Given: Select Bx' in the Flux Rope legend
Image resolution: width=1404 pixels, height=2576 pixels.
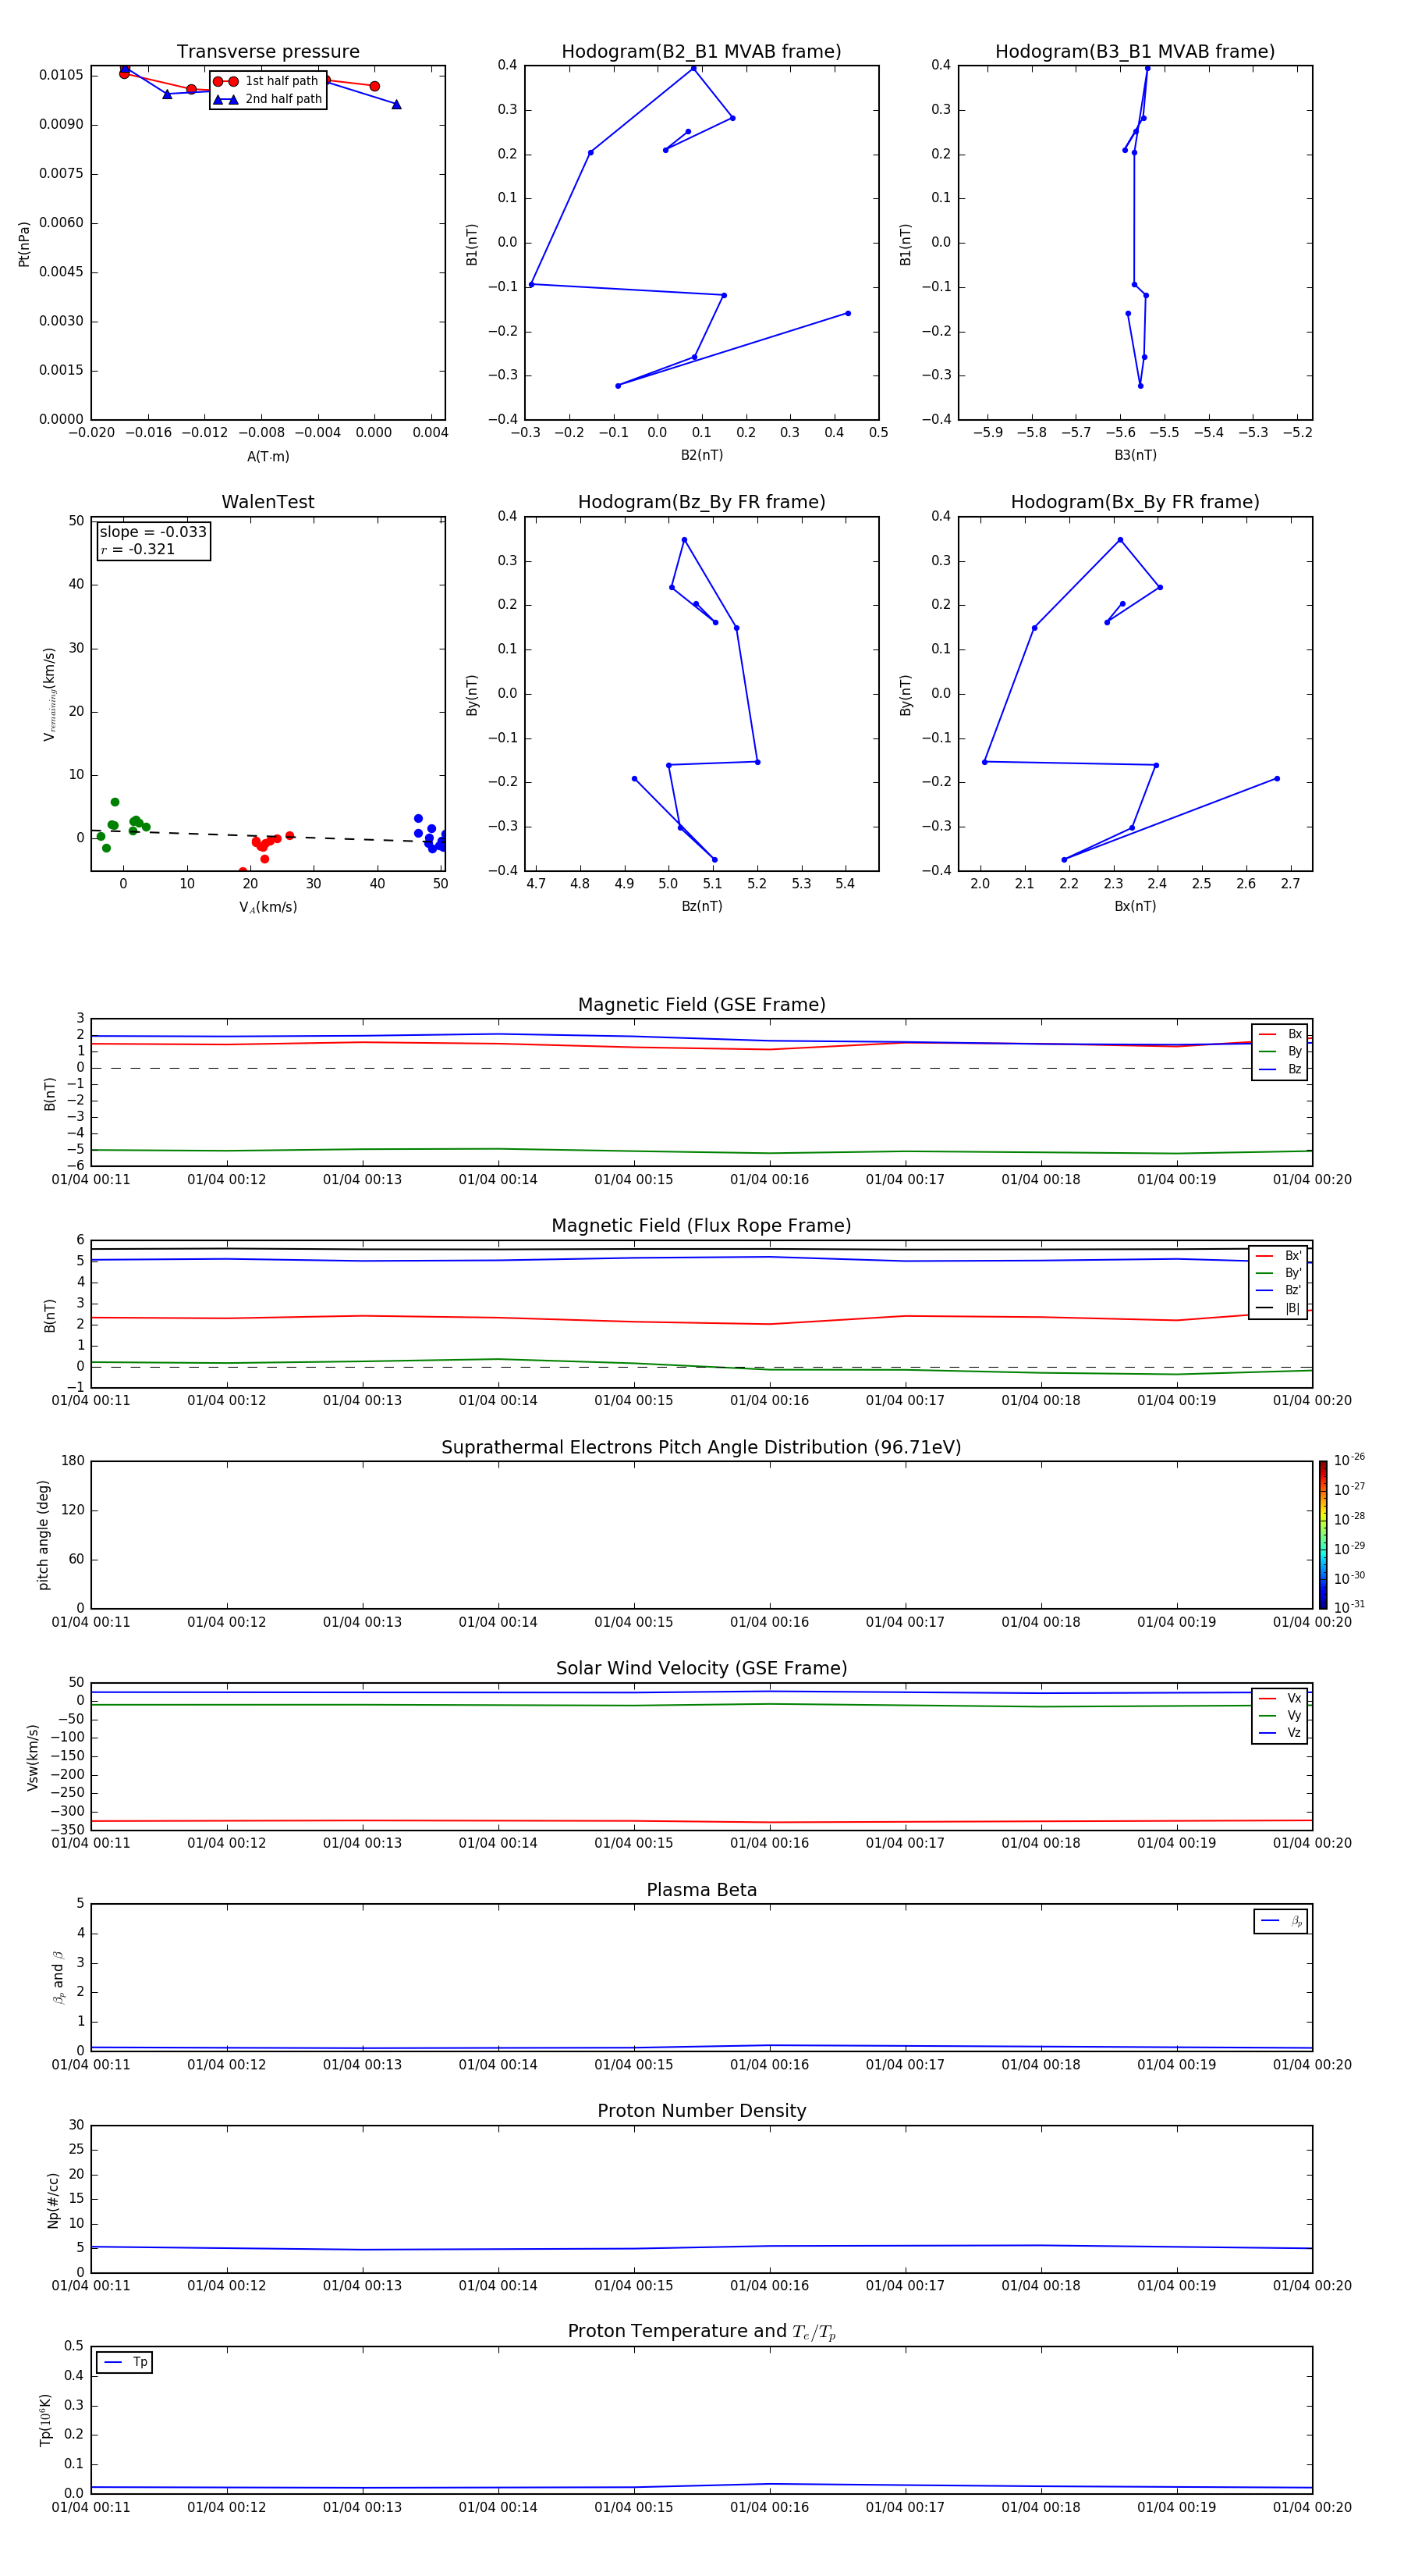Looking at the screenshot, I should click(x=1278, y=1256).
